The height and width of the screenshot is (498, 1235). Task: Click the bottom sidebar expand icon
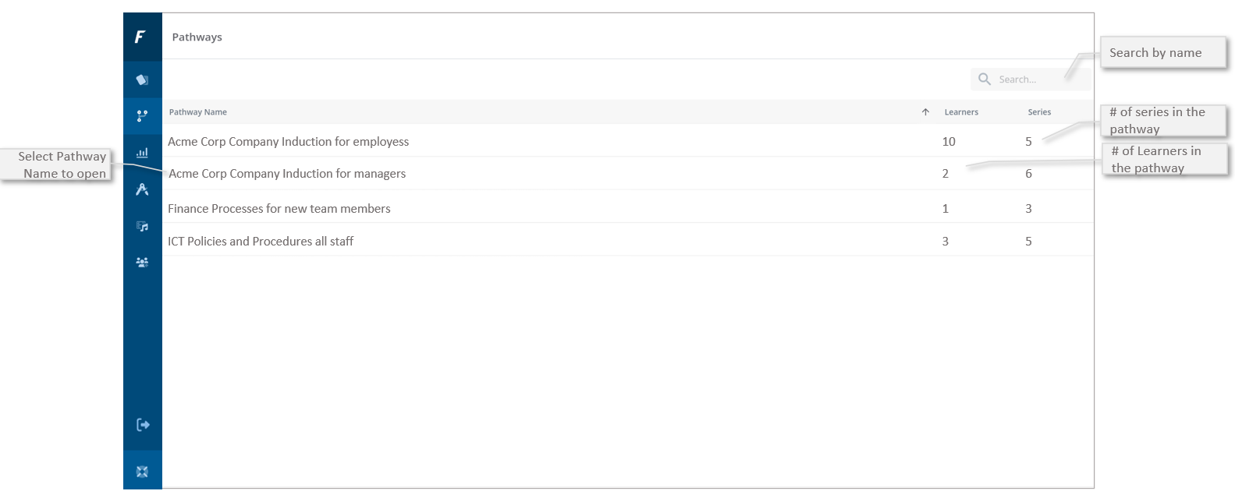[x=142, y=472]
